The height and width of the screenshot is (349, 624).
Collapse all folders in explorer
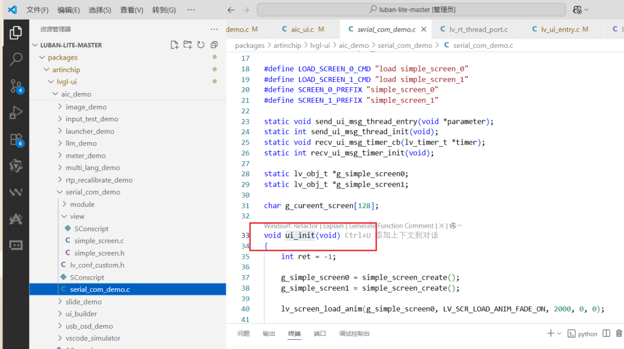(214, 45)
